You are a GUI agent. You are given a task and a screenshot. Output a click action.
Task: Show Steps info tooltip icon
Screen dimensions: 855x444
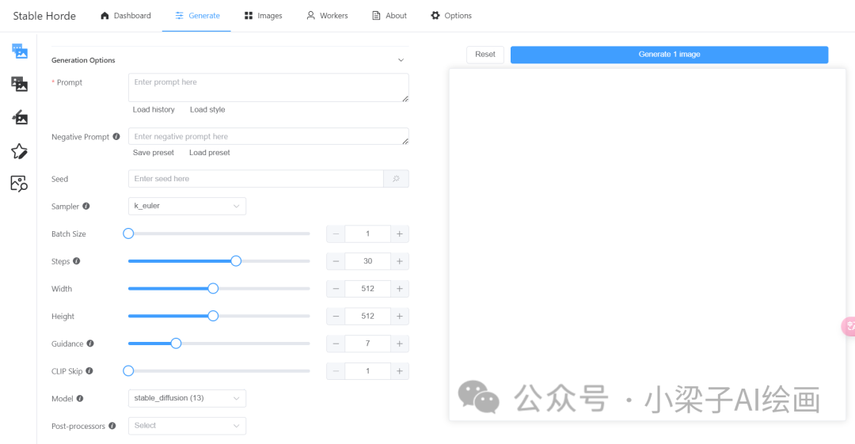pyautogui.click(x=76, y=261)
